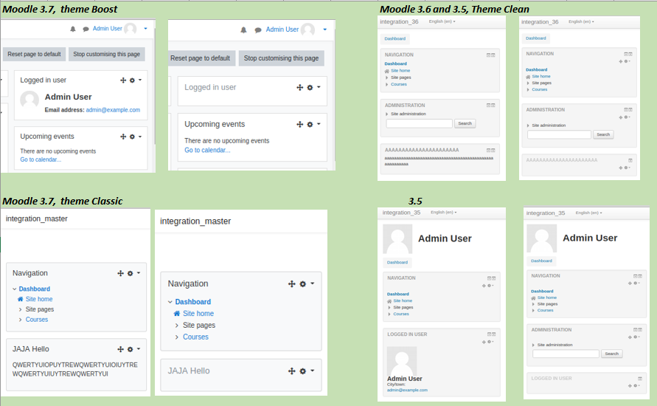
Task: Click gear icon of JAJA Hello block with QWERTY text
Action: 131,349
